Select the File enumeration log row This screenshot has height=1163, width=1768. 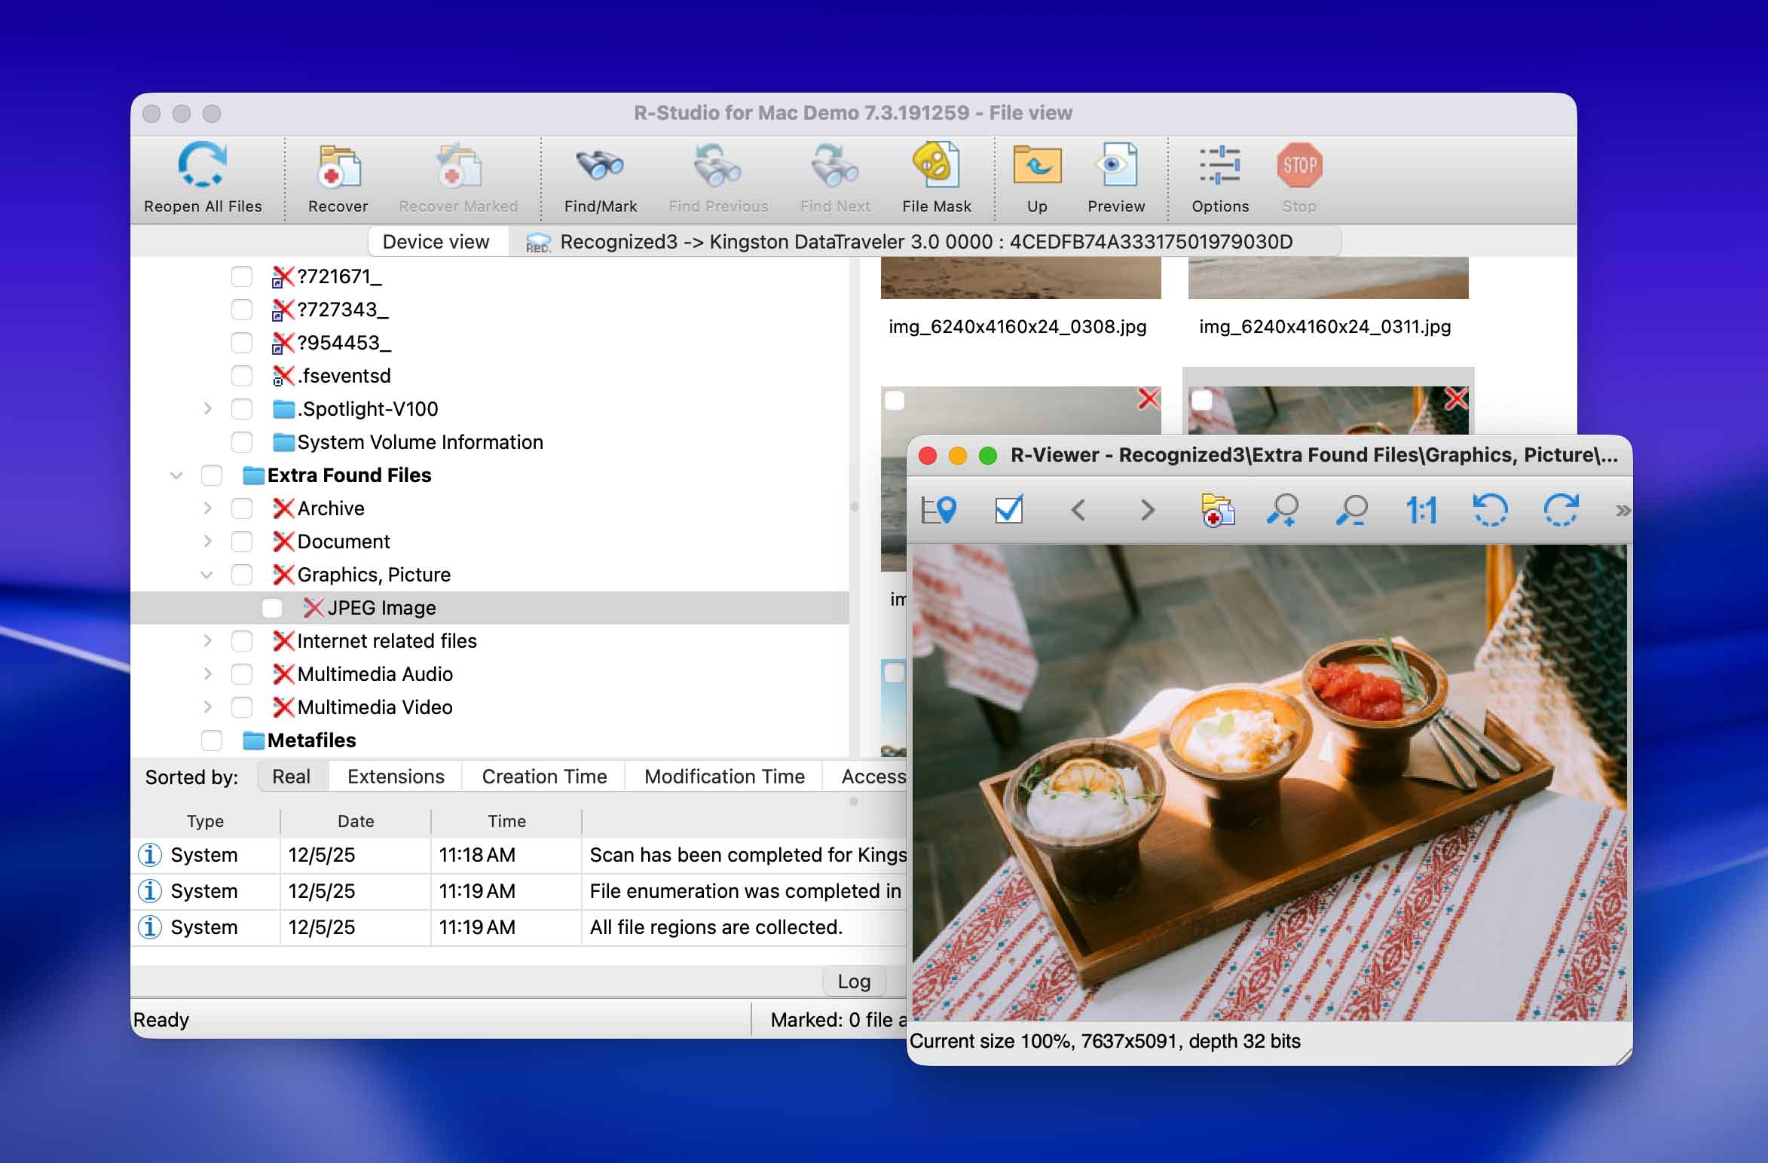pos(520,891)
